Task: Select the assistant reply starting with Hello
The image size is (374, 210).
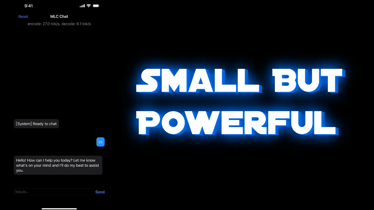Action: 58,165
